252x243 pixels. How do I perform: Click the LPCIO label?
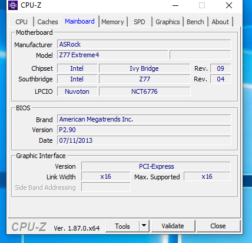tap(44, 91)
